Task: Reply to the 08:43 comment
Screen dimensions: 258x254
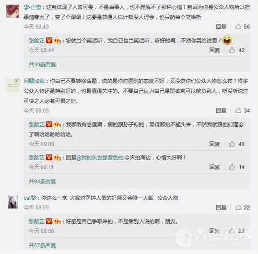Action: (221, 27)
